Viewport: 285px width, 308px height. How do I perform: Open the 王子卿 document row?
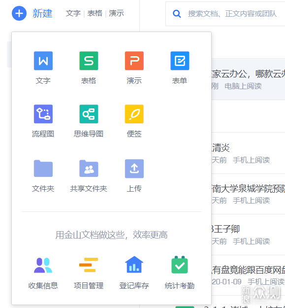click(248, 235)
